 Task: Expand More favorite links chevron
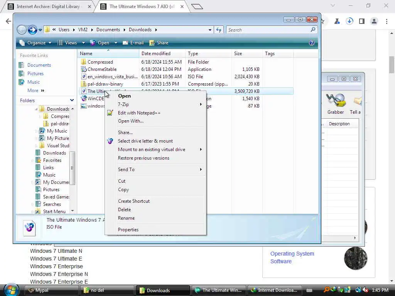point(42,90)
